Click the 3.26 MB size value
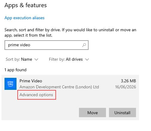Image resolution: width=151 pixels, height=131 pixels. pyautogui.click(x=128, y=81)
